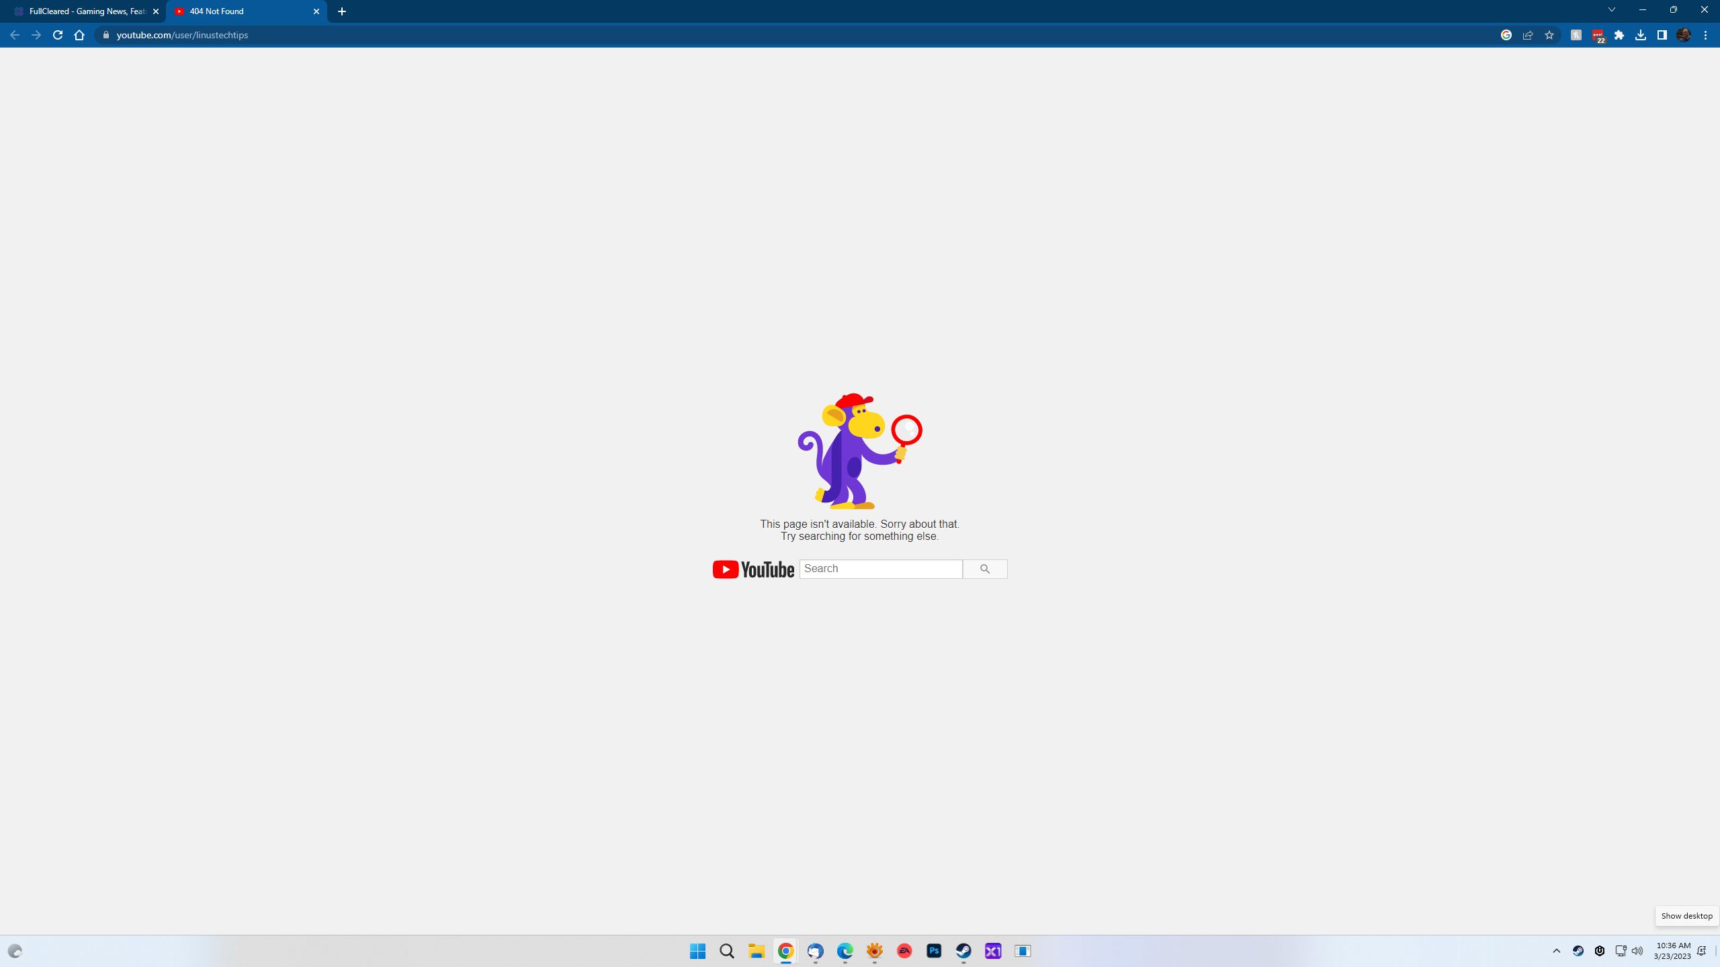Open Windows Search taskbar button
1720x967 pixels.
728,950
